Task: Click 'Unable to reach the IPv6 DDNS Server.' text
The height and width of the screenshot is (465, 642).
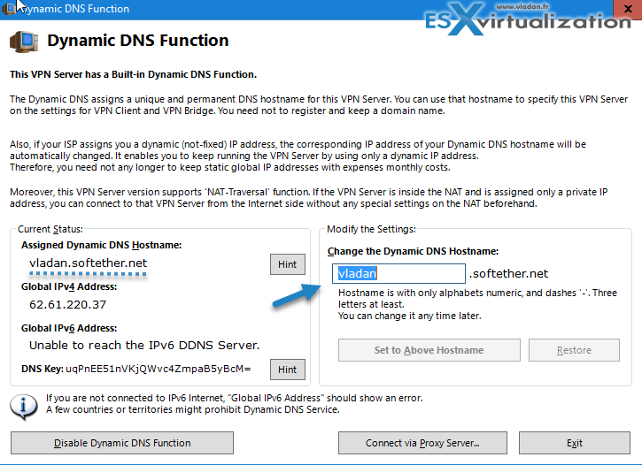Action: click(144, 346)
